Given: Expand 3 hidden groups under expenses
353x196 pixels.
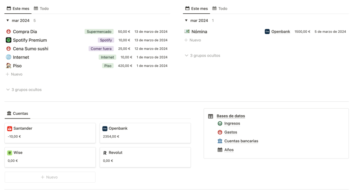Looking at the screenshot, I should click(24, 90).
